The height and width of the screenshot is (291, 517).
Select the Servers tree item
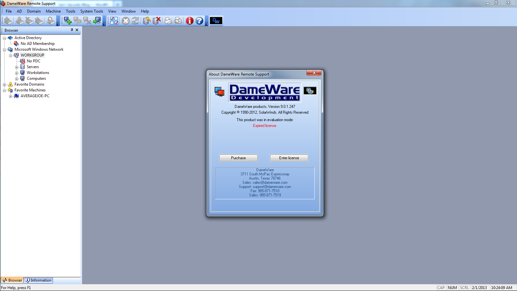(x=33, y=67)
